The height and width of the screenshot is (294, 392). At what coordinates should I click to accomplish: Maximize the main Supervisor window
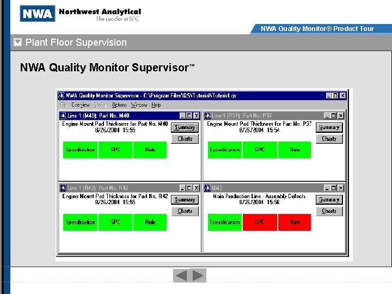pyautogui.click(x=335, y=95)
